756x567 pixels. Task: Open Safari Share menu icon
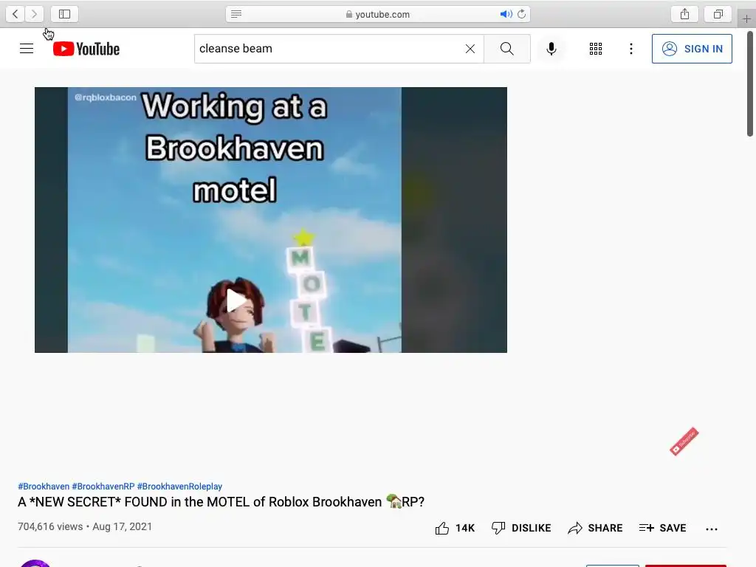tap(684, 14)
